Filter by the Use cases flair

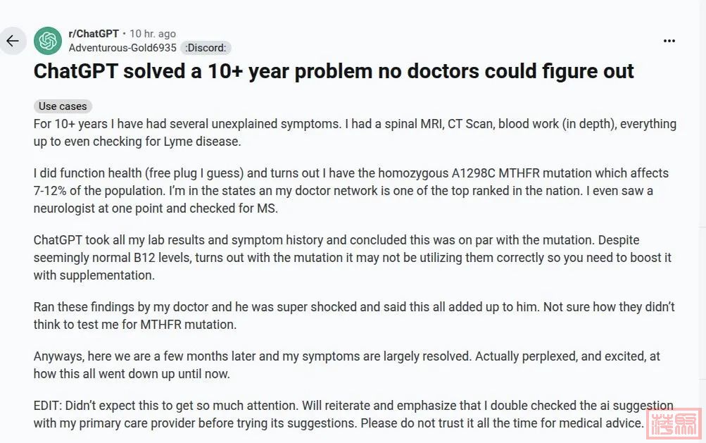coord(63,106)
